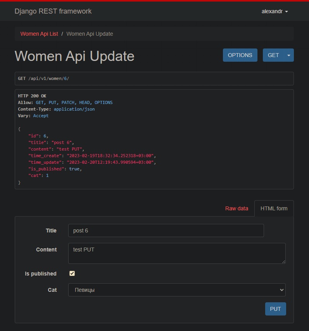Switch to the HTML form tab
This screenshot has height=331, width=309.
pyautogui.click(x=274, y=208)
